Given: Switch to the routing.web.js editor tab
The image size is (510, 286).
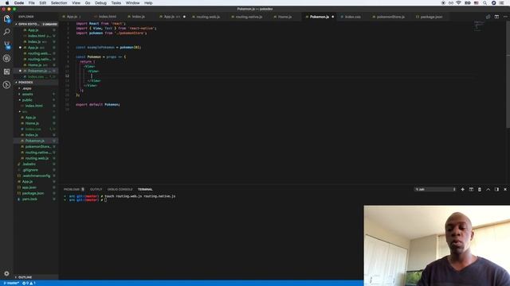Looking at the screenshot, I should [208, 17].
